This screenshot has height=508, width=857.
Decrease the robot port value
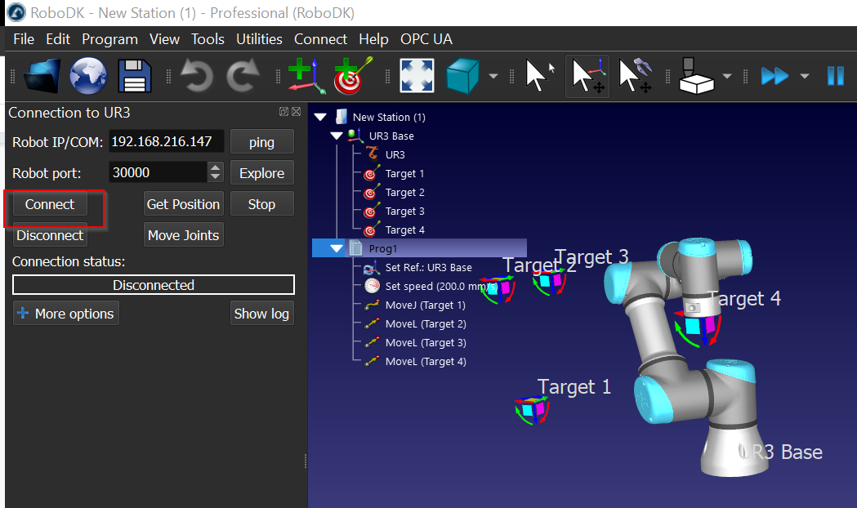tap(216, 177)
